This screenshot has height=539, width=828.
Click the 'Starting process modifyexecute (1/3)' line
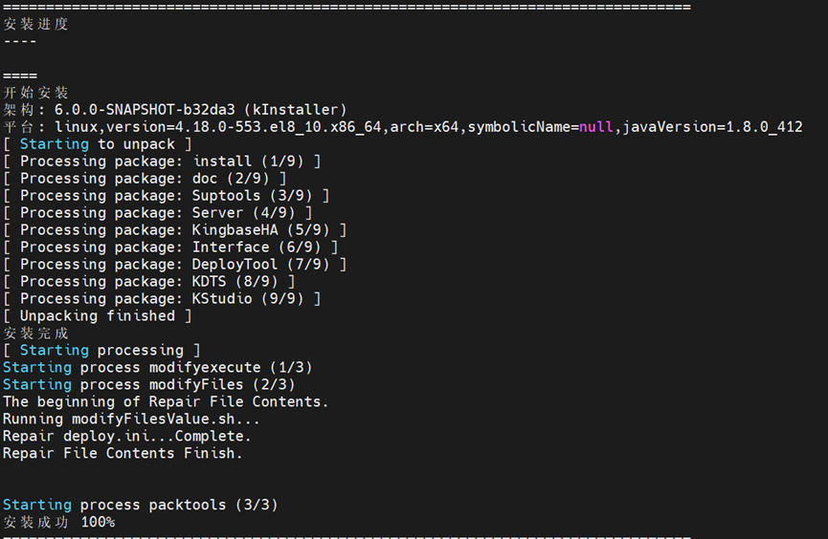158,368
